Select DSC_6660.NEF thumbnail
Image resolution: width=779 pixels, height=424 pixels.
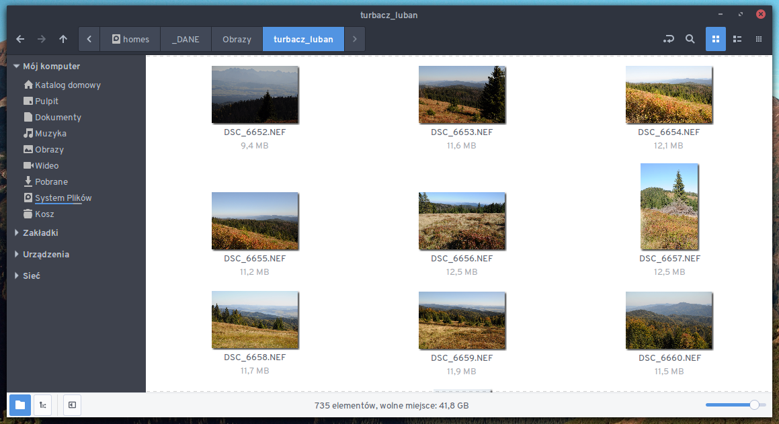click(x=669, y=321)
